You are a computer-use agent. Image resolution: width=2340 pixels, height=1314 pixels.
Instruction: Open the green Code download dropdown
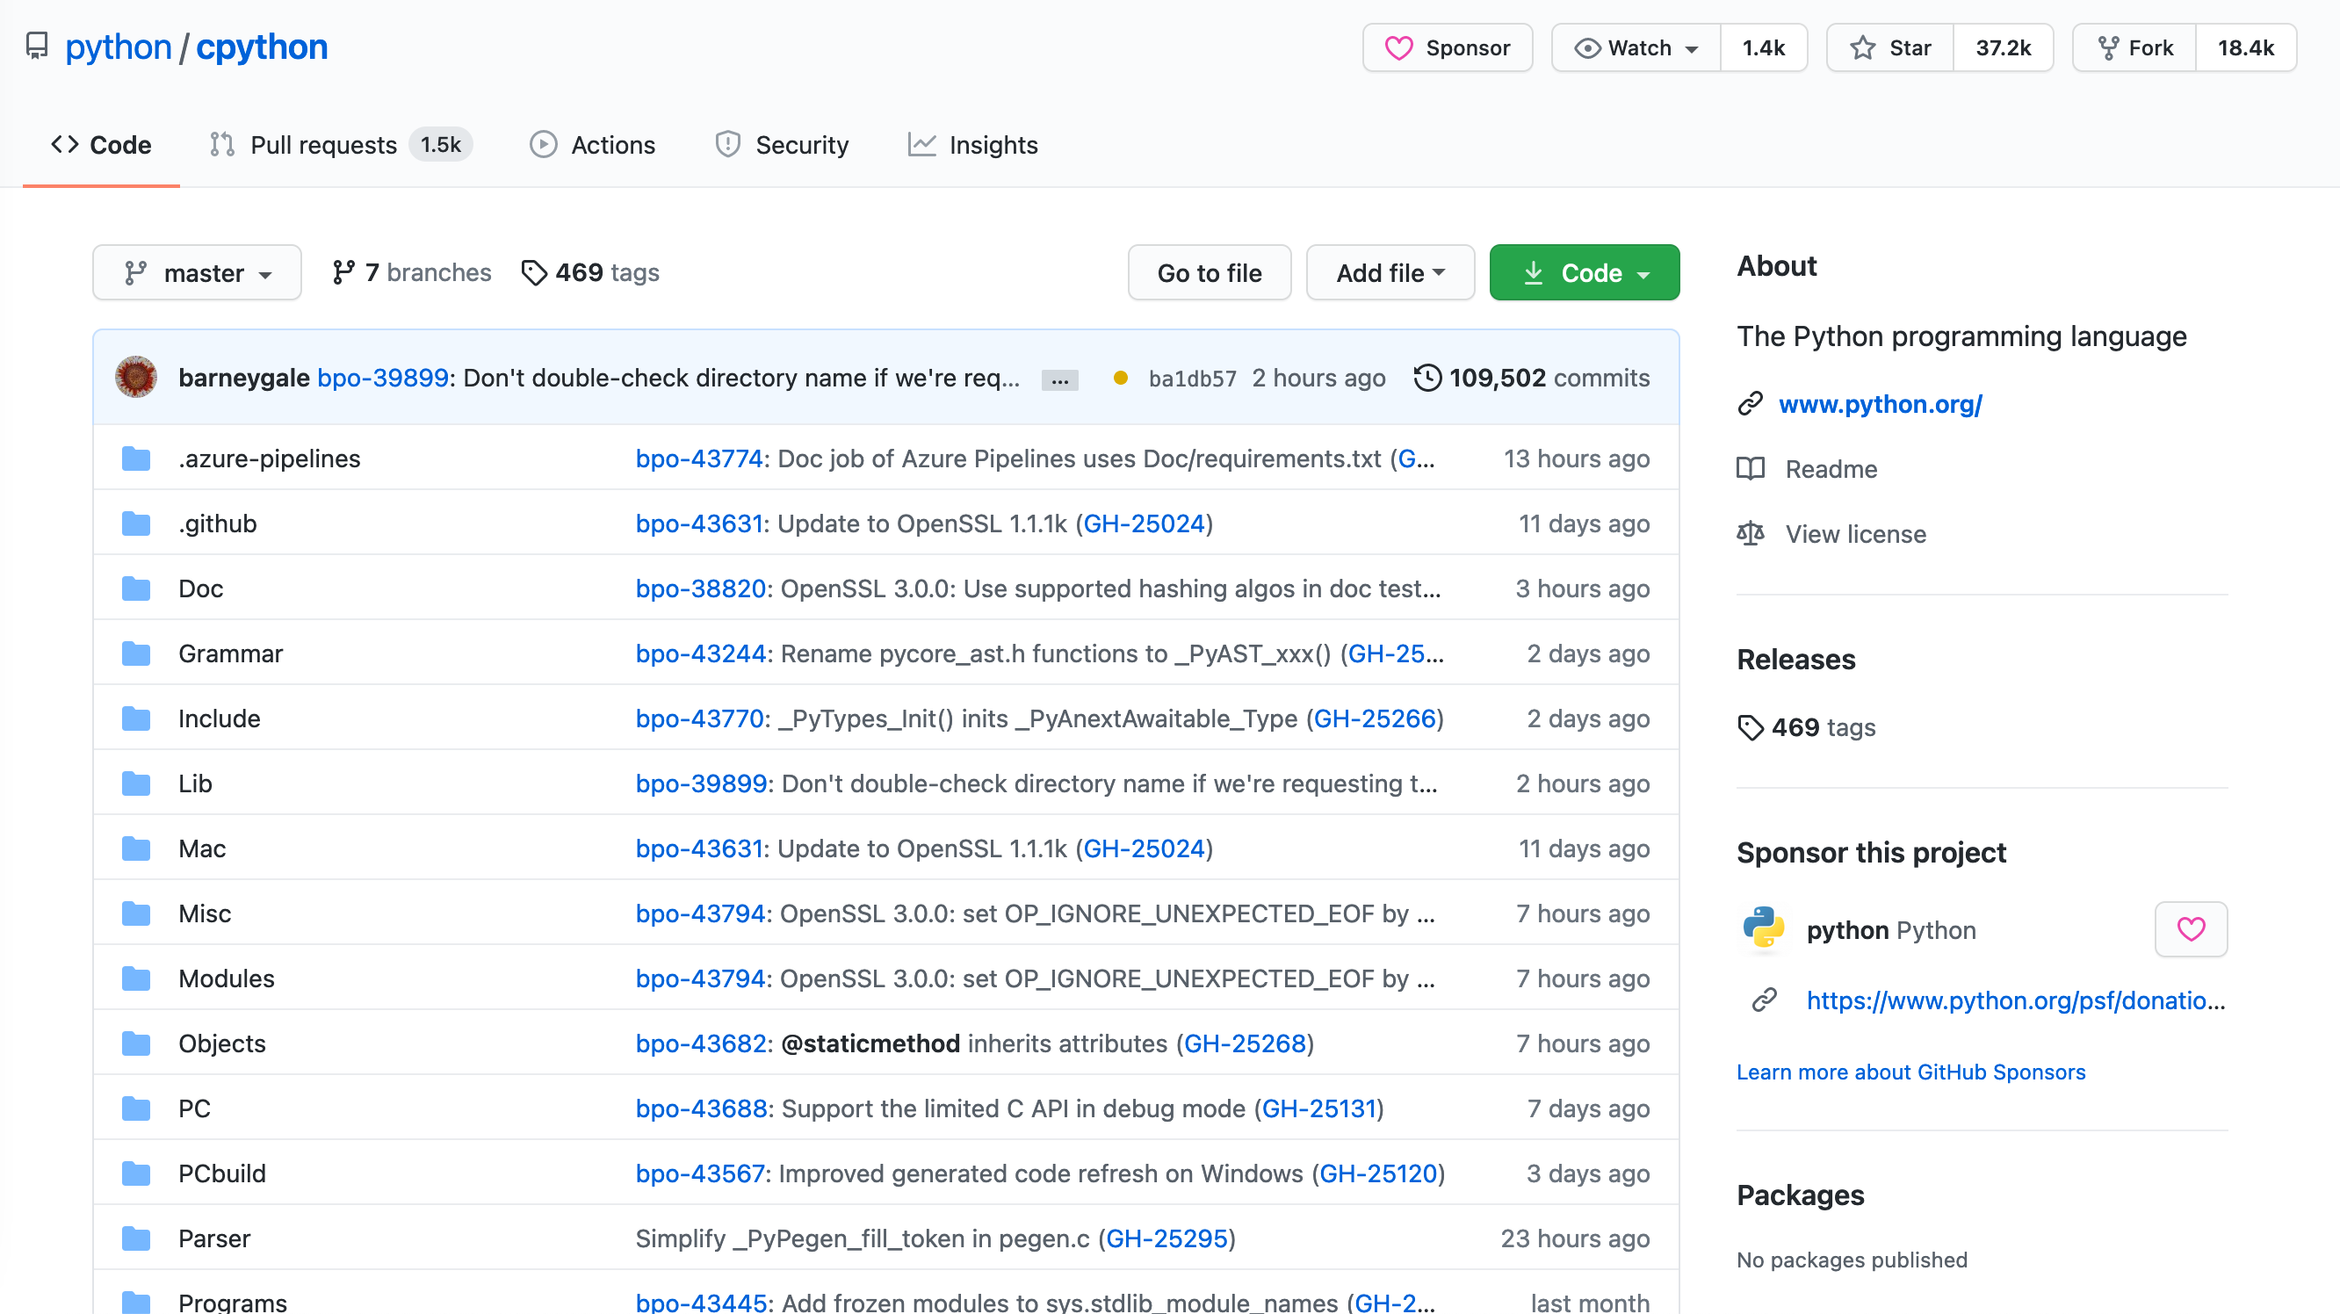pos(1584,272)
